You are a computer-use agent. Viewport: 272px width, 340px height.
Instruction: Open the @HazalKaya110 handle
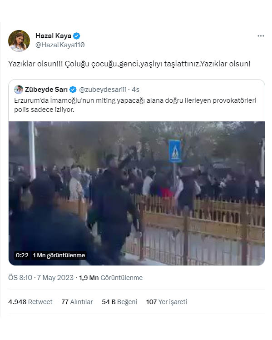60,45
